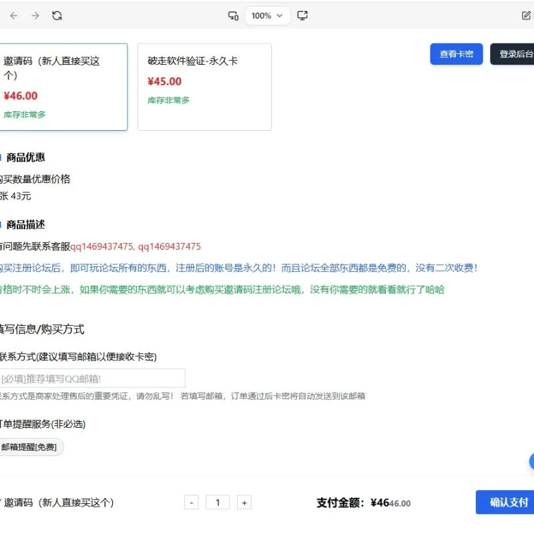Click the 确认支付 button
This screenshot has height=534, width=534.
(505, 502)
